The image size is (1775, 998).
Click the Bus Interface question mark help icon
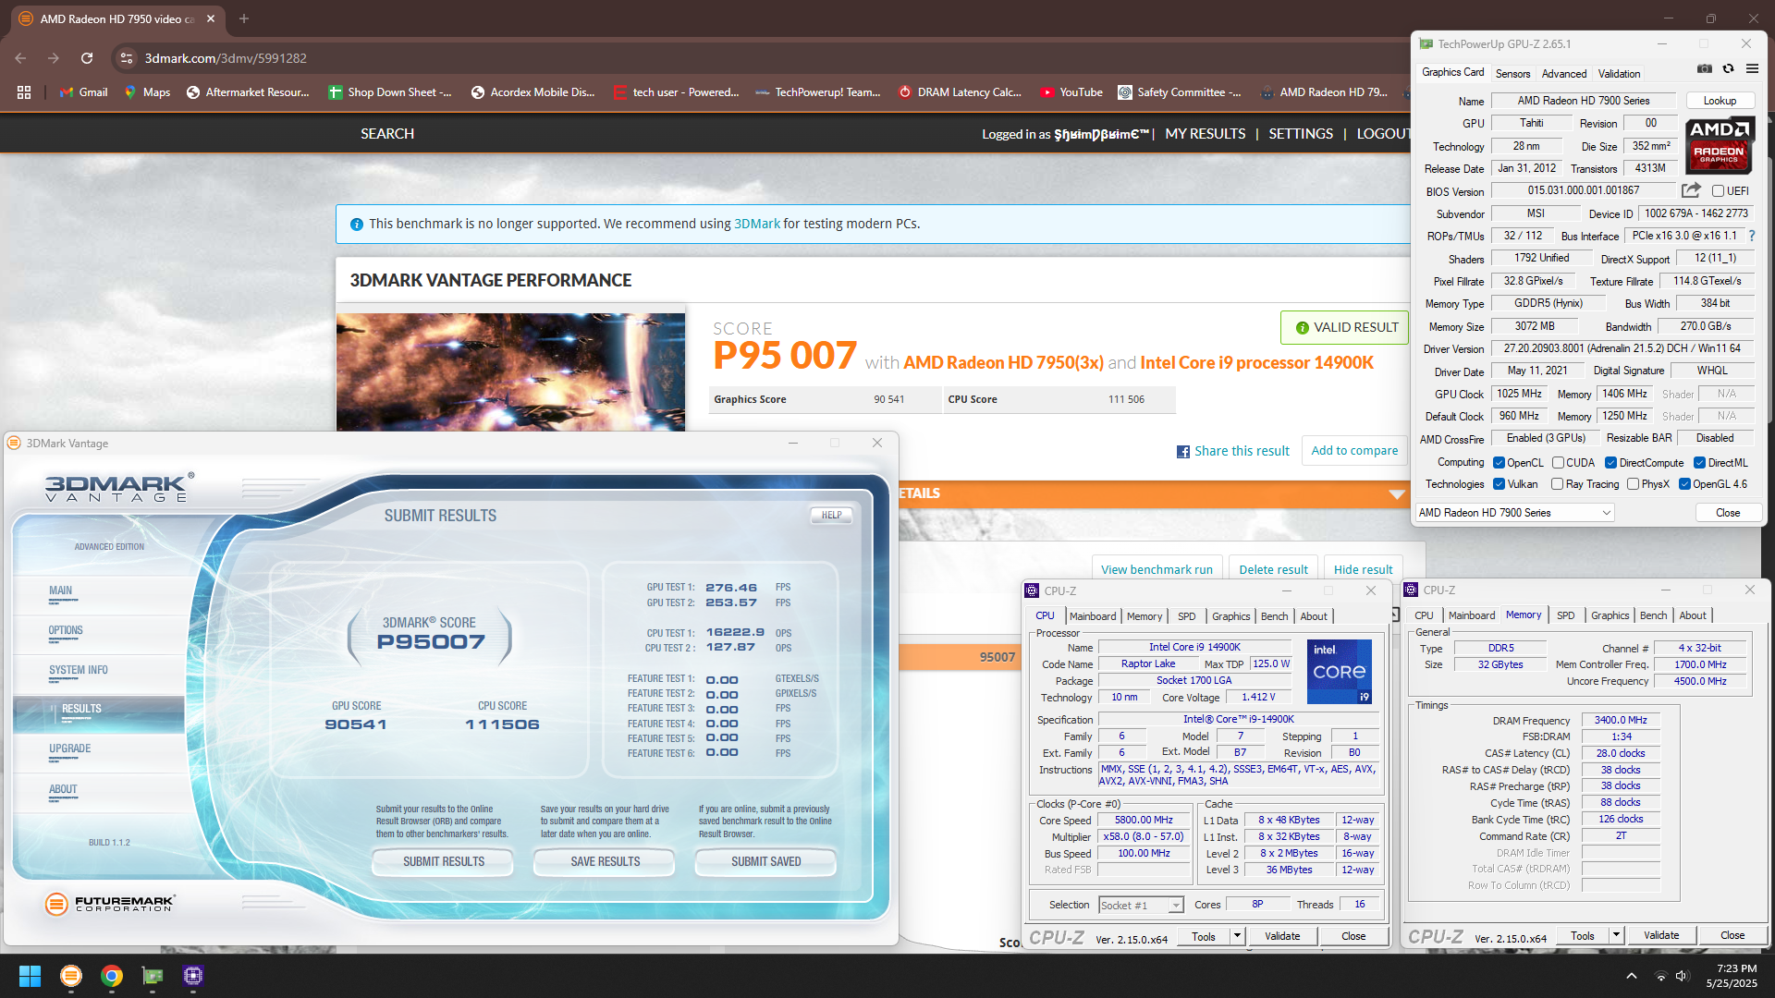coord(1751,237)
